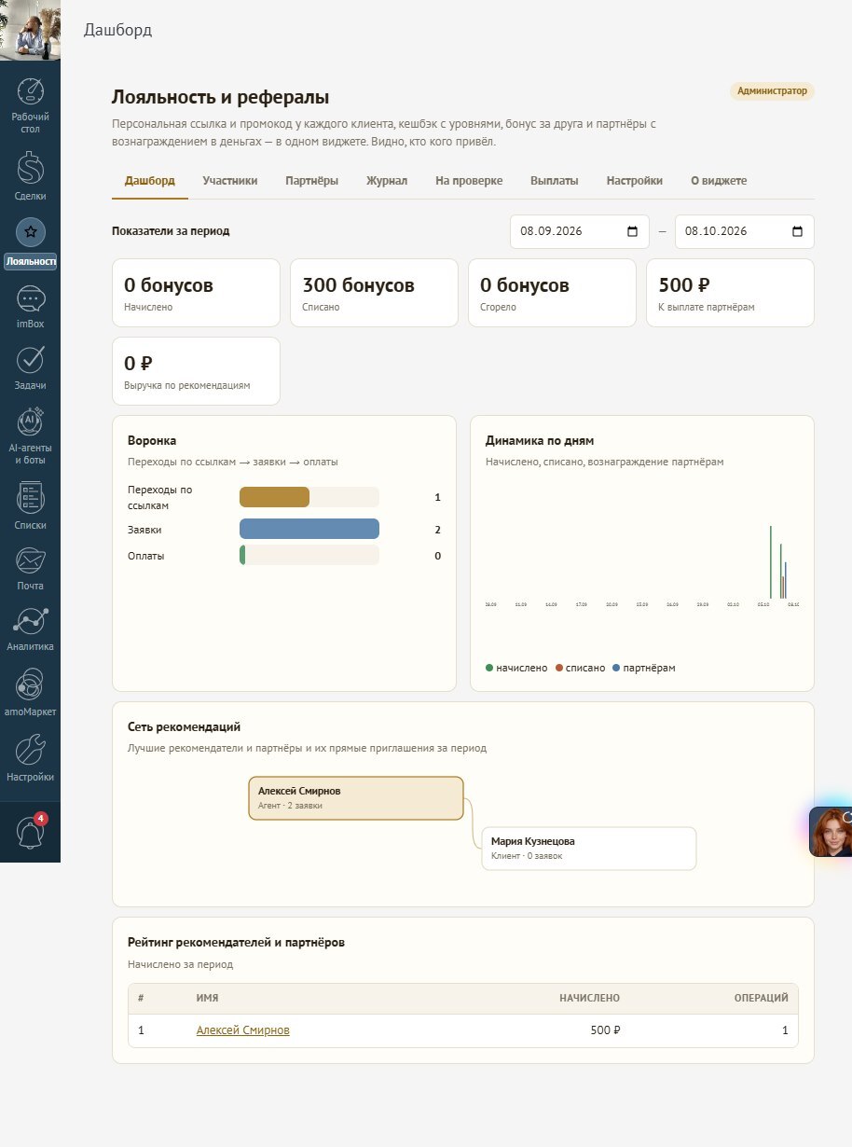Open the calendar picker for start date 08.09.2026
Viewport: 852px width, 1147px height.
pos(632,232)
